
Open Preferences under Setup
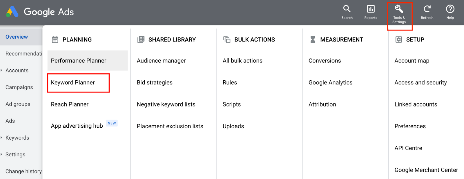point(410,126)
